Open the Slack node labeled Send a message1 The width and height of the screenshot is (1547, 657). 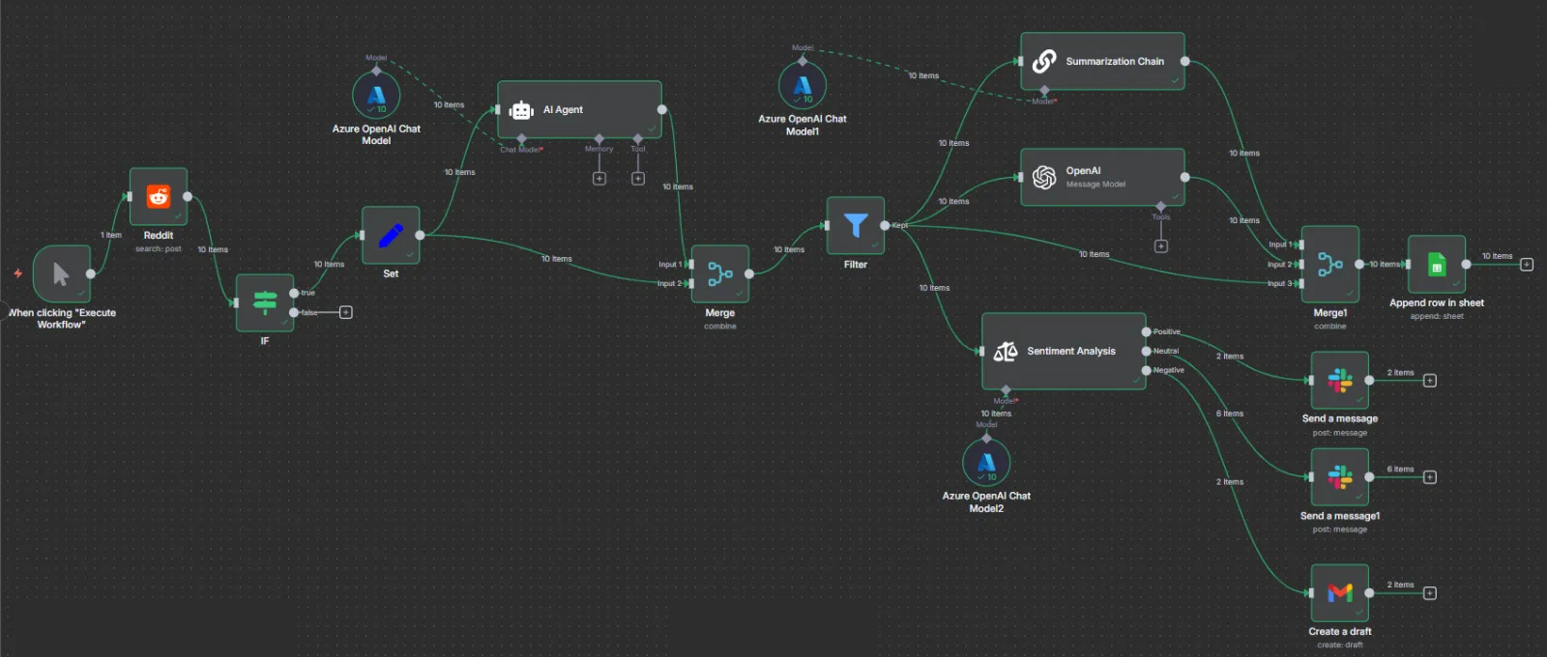1340,476
